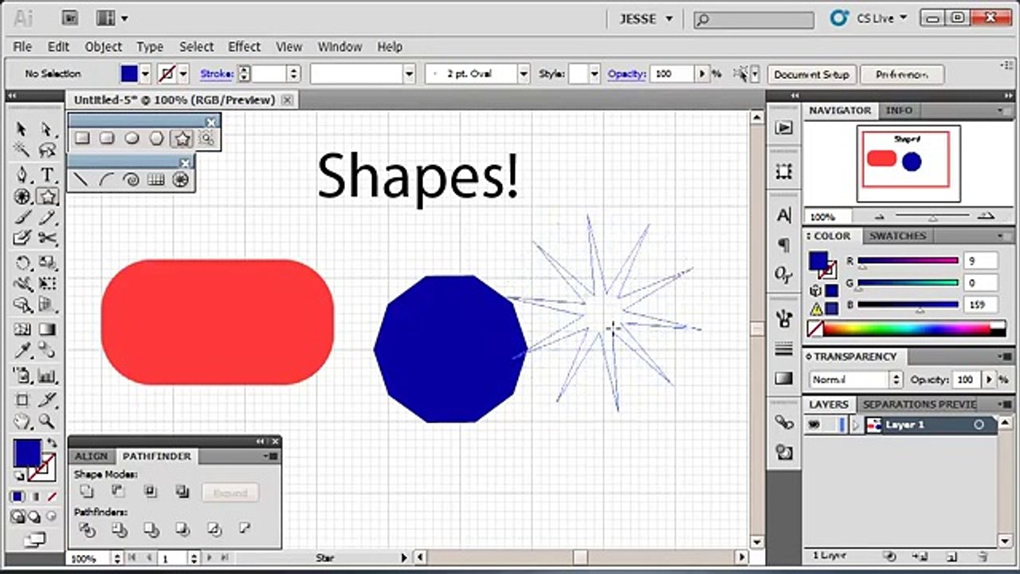Open the JESSE workspace switcher
1020x574 pixels.
pyautogui.click(x=645, y=18)
